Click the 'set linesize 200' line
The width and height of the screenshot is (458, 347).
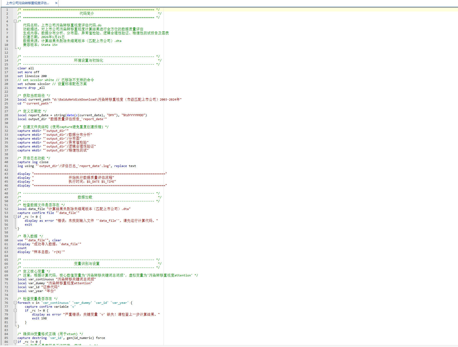click(32, 76)
